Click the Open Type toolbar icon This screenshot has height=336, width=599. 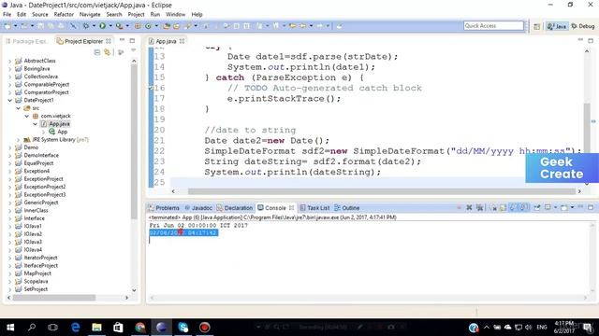tap(167, 26)
